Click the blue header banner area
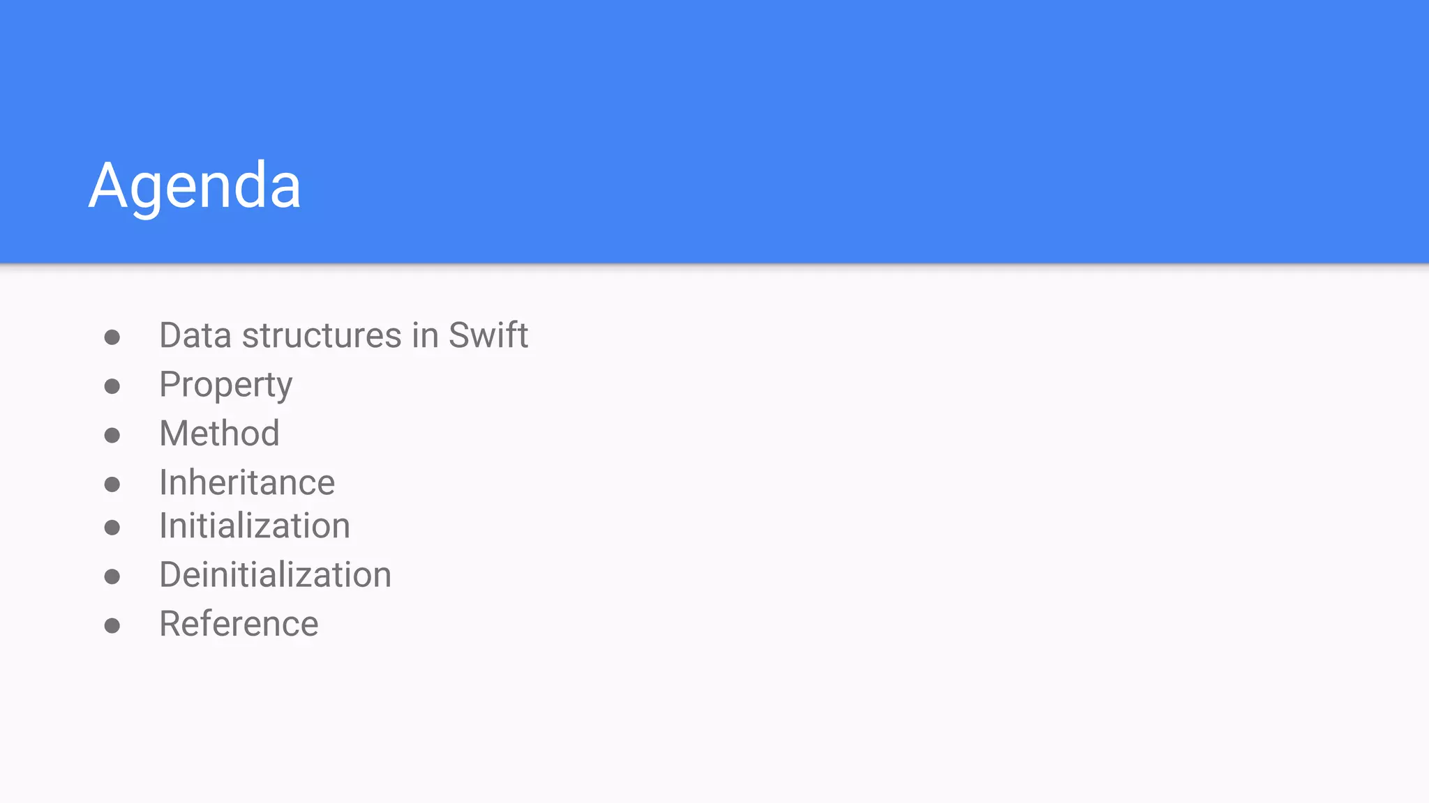The height and width of the screenshot is (803, 1429). [714, 132]
